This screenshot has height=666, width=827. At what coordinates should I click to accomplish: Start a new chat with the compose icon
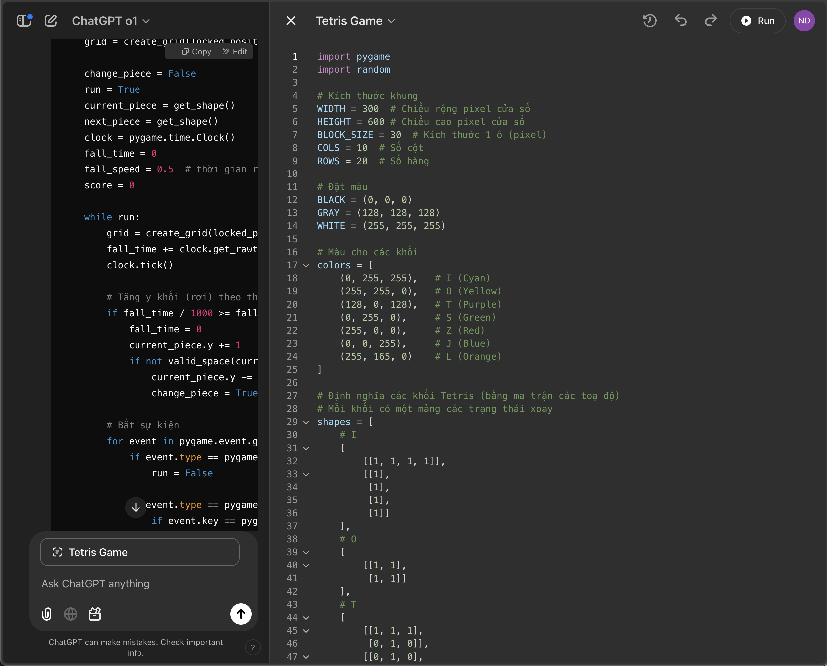tap(51, 20)
